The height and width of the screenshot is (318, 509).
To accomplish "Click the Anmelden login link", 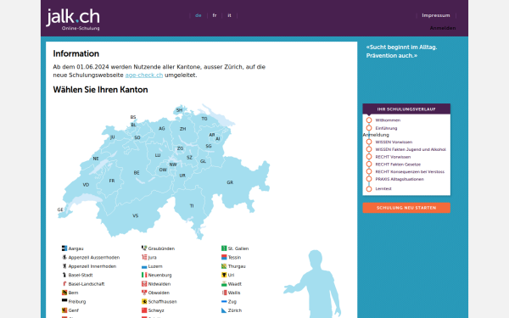I will (443, 28).
